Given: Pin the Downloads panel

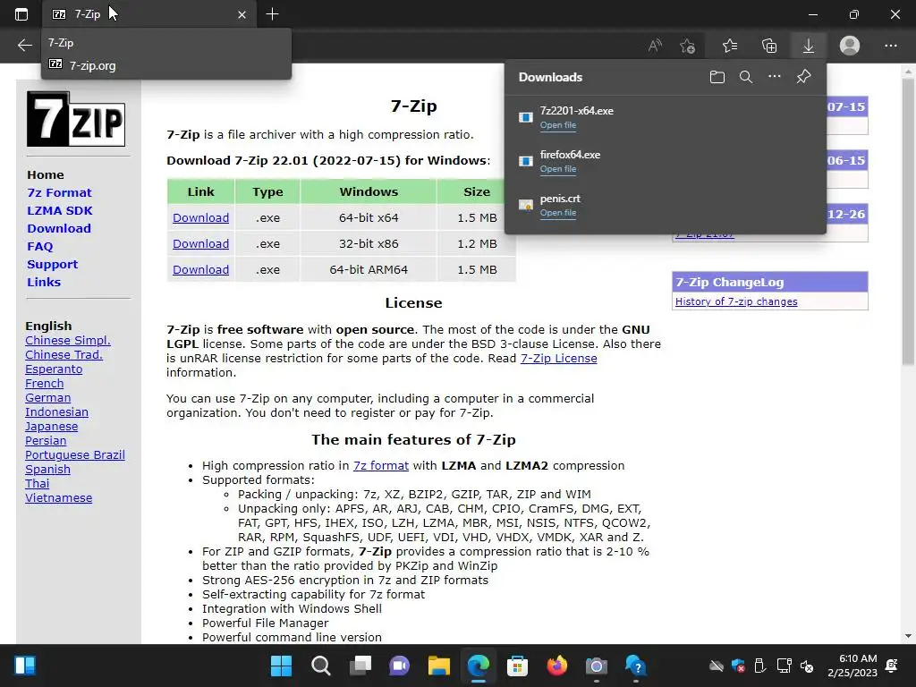Looking at the screenshot, I should (x=804, y=77).
